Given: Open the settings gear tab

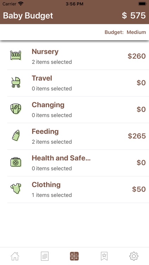Looking at the screenshot, I should (x=134, y=256).
